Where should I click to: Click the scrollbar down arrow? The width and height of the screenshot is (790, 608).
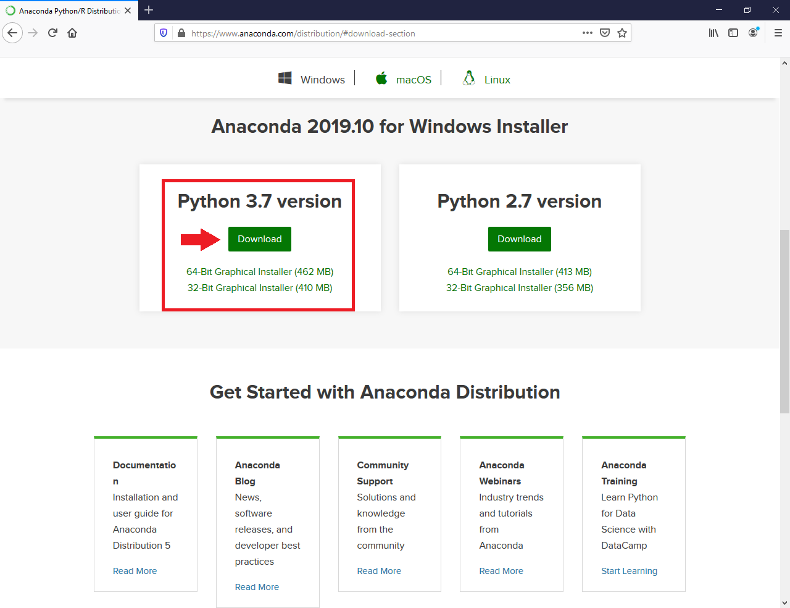784,602
